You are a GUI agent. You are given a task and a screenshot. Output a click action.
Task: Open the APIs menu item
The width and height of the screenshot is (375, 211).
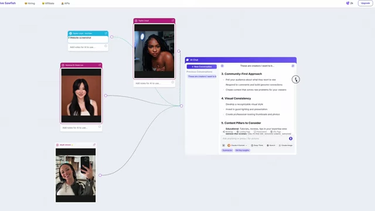66,4
